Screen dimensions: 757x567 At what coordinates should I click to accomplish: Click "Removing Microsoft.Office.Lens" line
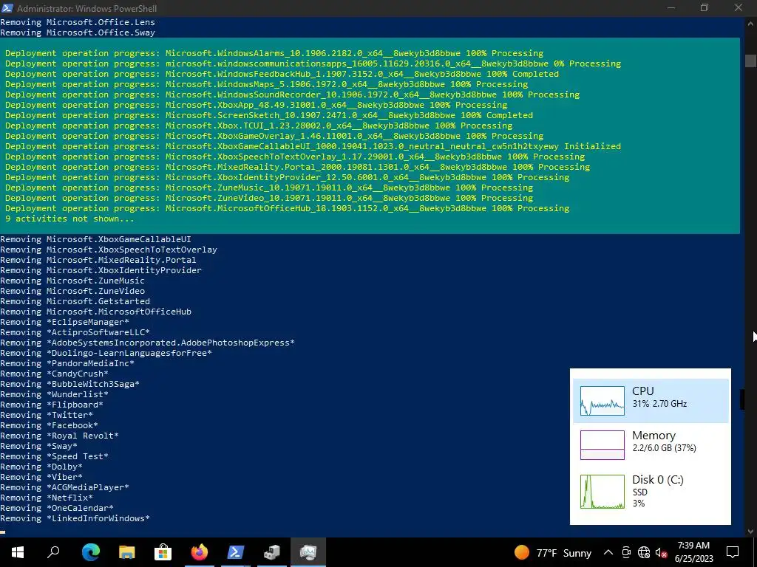pyautogui.click(x=78, y=22)
